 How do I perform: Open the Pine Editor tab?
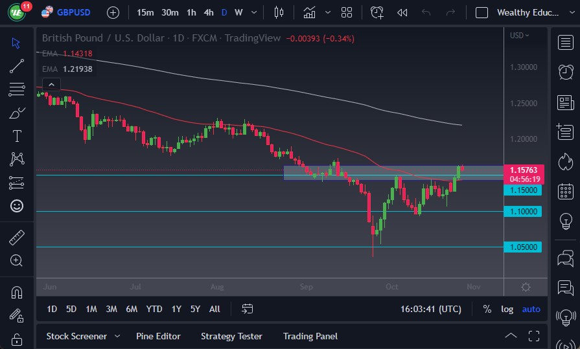pyautogui.click(x=158, y=336)
